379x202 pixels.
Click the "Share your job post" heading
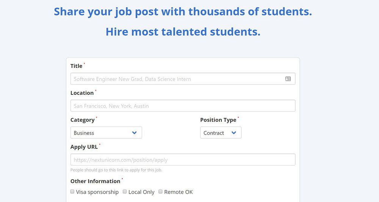183,12
